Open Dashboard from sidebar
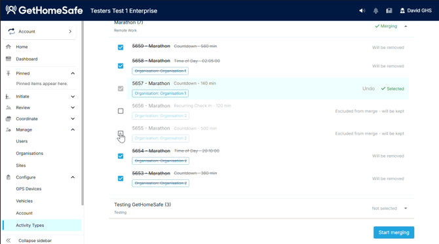The image size is (439, 244). [27, 59]
